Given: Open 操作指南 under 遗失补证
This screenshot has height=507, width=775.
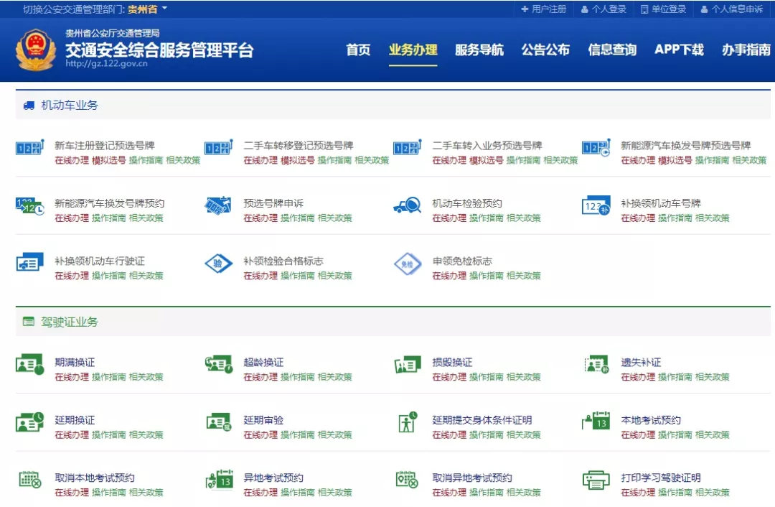Looking at the screenshot, I should pos(675,377).
